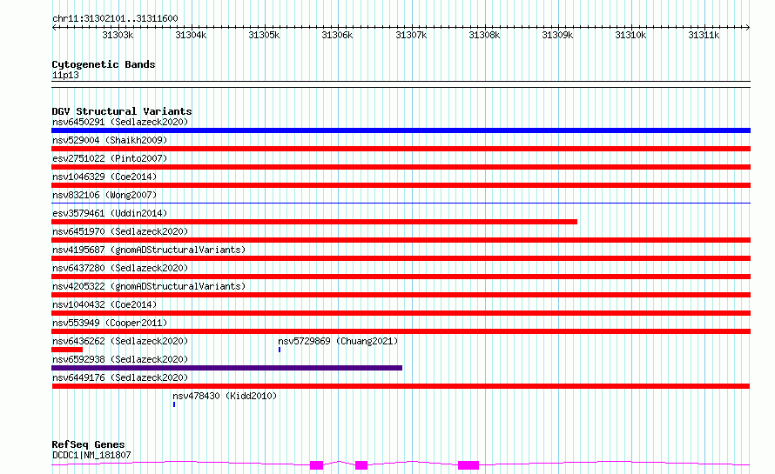Select nsv6451970 (Sedlazeck2020) label
The width and height of the screenshot is (775, 474).
click(120, 231)
